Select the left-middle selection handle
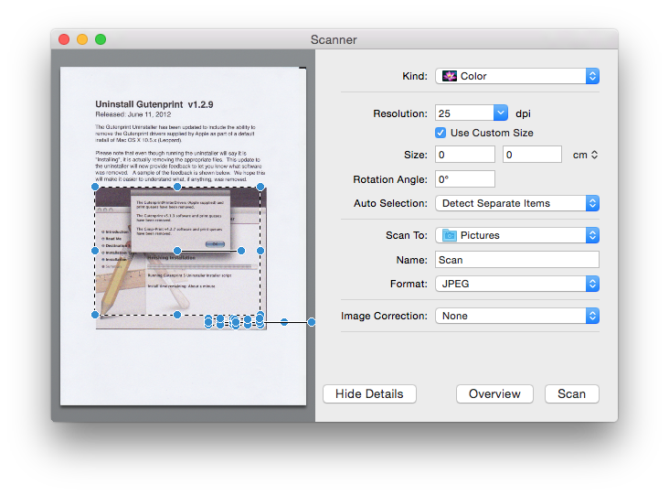 [x=95, y=251]
